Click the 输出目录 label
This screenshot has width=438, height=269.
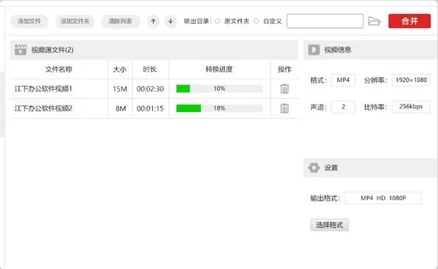pos(197,21)
